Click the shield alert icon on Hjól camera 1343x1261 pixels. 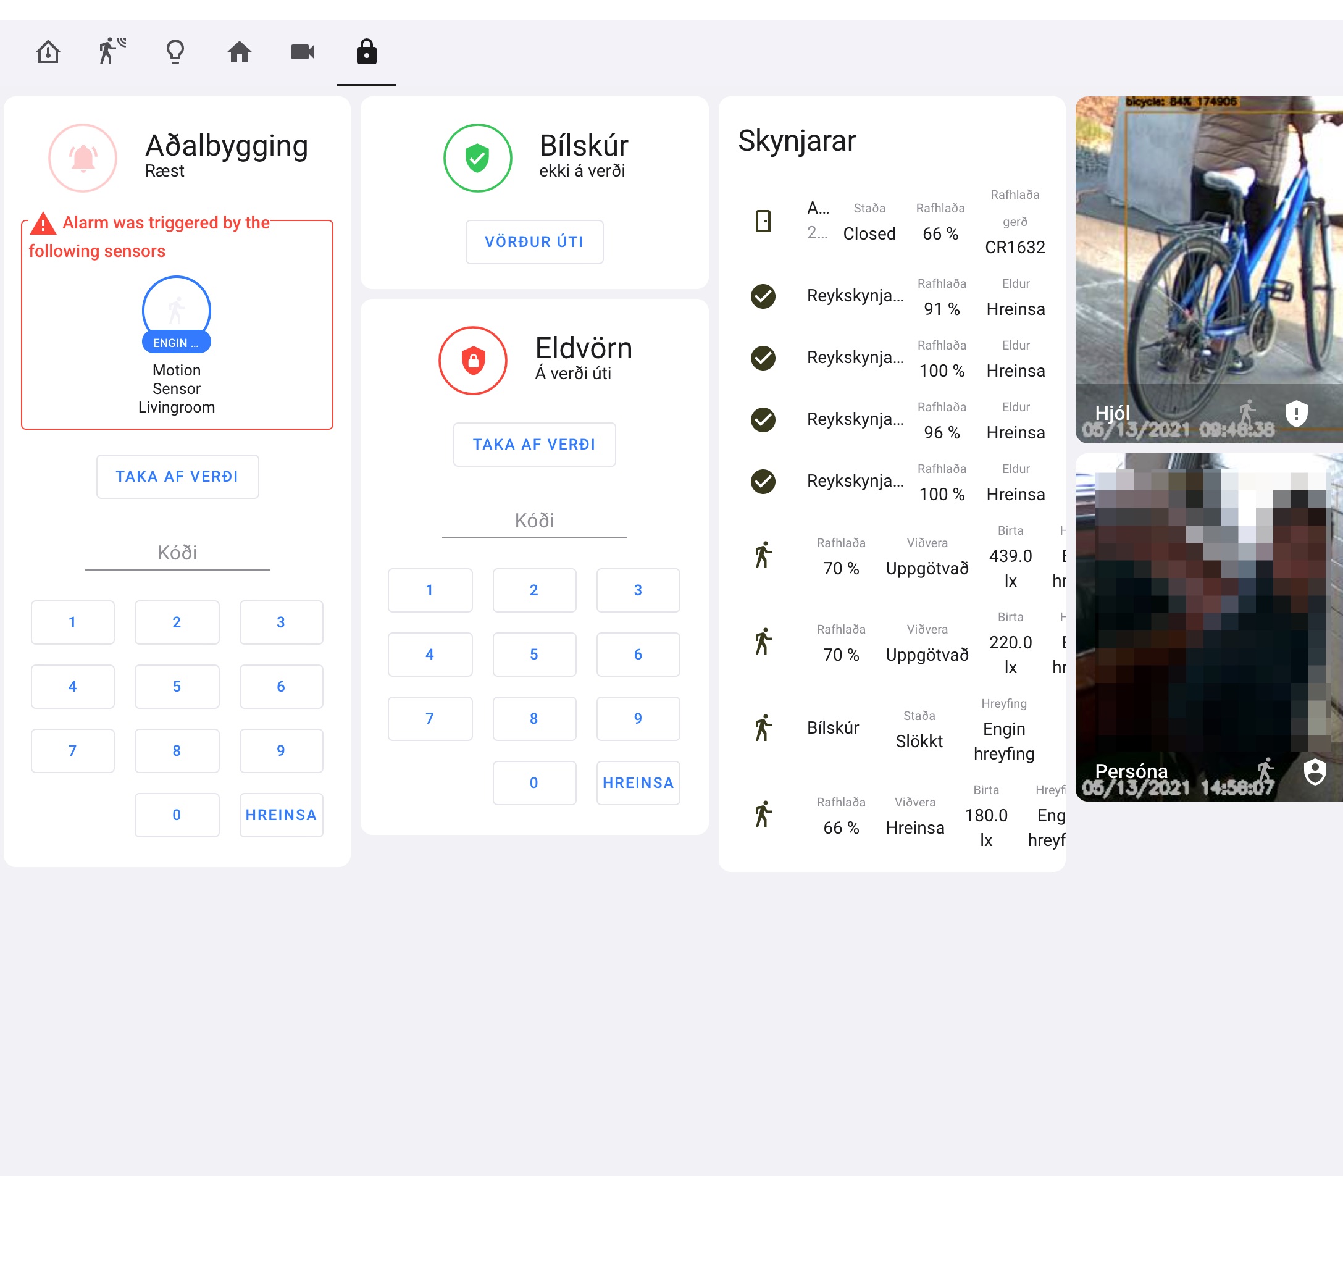tap(1295, 413)
